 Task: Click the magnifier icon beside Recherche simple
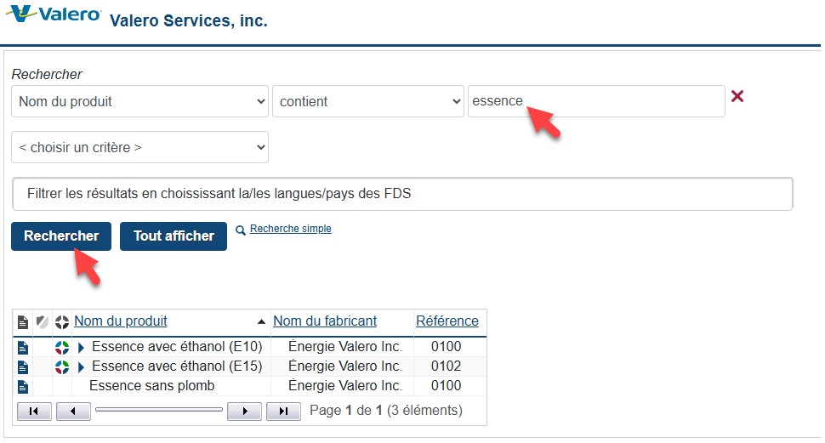click(x=241, y=230)
